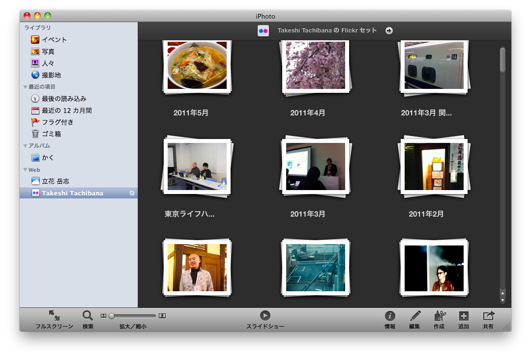
Task: Click the arrow next to Flickr セット title
Action: click(389, 31)
